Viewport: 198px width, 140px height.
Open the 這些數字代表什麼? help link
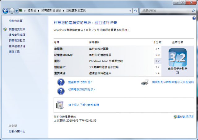(x=80, y=82)
